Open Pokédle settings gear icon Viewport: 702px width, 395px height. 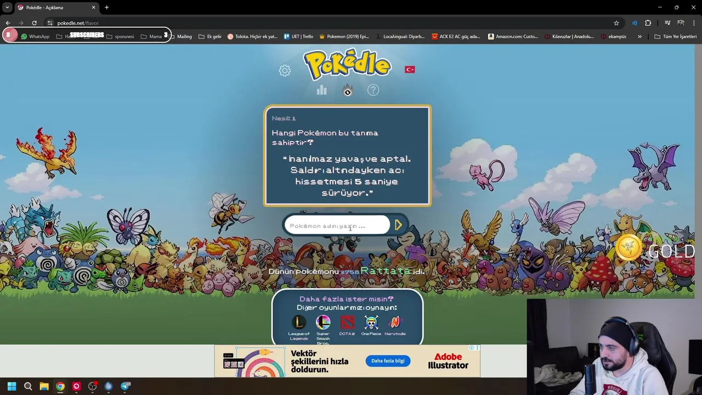click(284, 70)
